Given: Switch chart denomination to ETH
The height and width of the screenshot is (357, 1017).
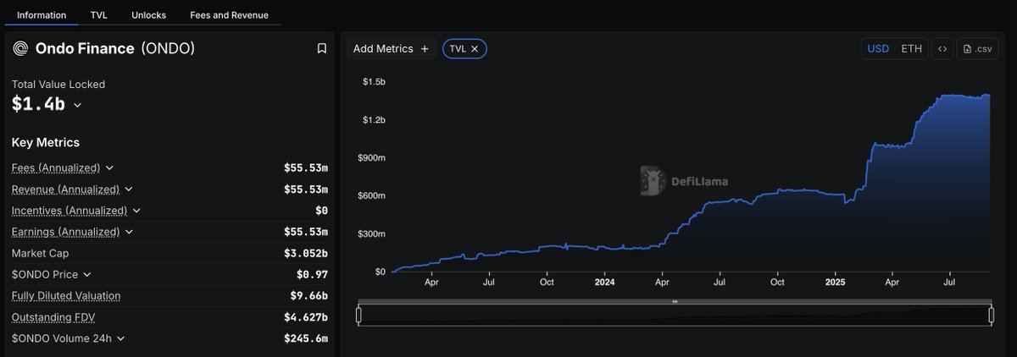Looking at the screenshot, I should pos(911,49).
